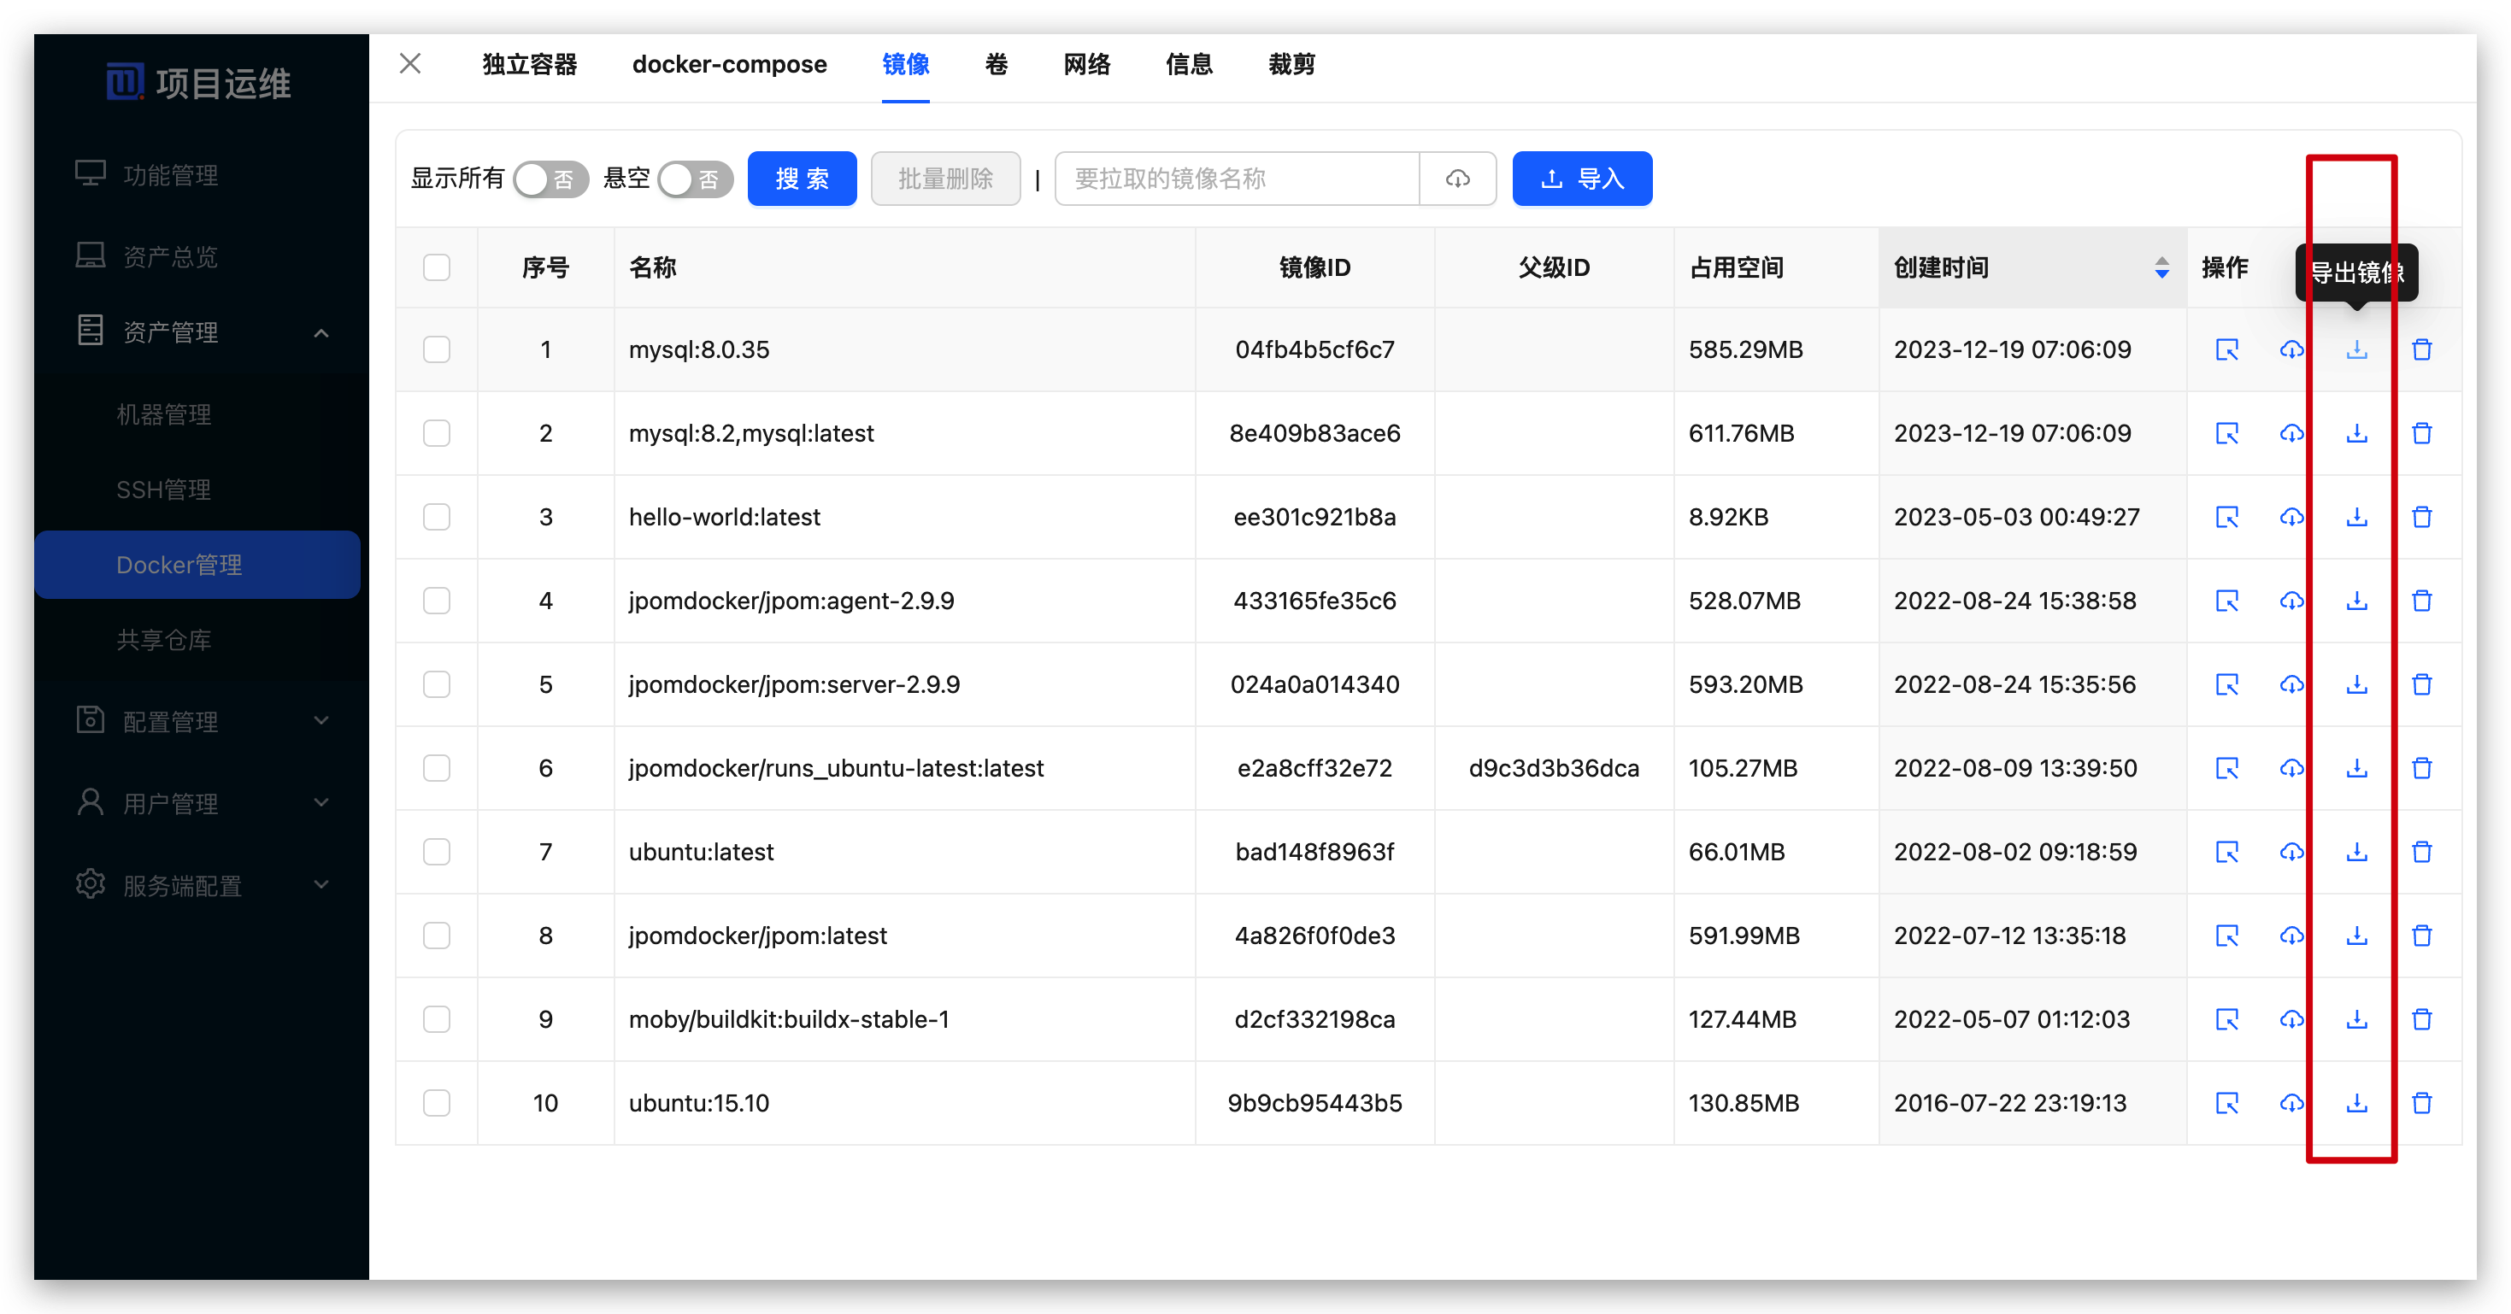Export the moby/buildkit:buildx-stable-1 image
Image resolution: width=2511 pixels, height=1314 pixels.
click(x=2356, y=1019)
